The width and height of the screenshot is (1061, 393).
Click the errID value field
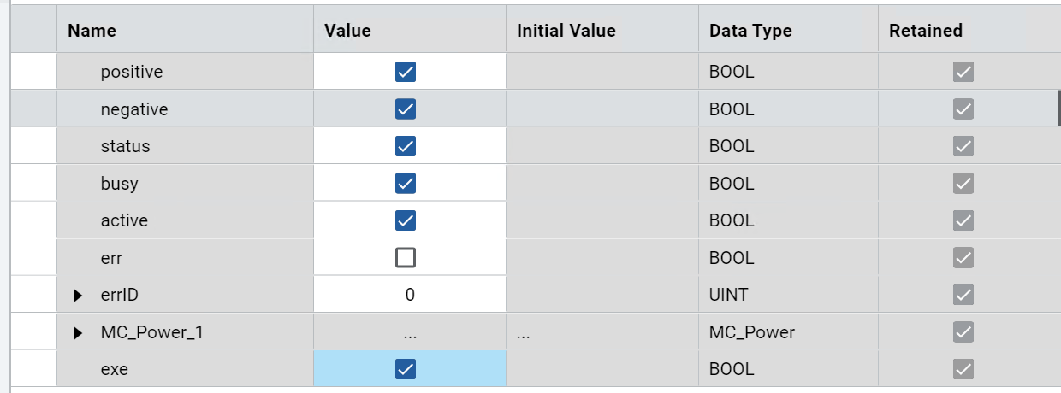pos(410,295)
